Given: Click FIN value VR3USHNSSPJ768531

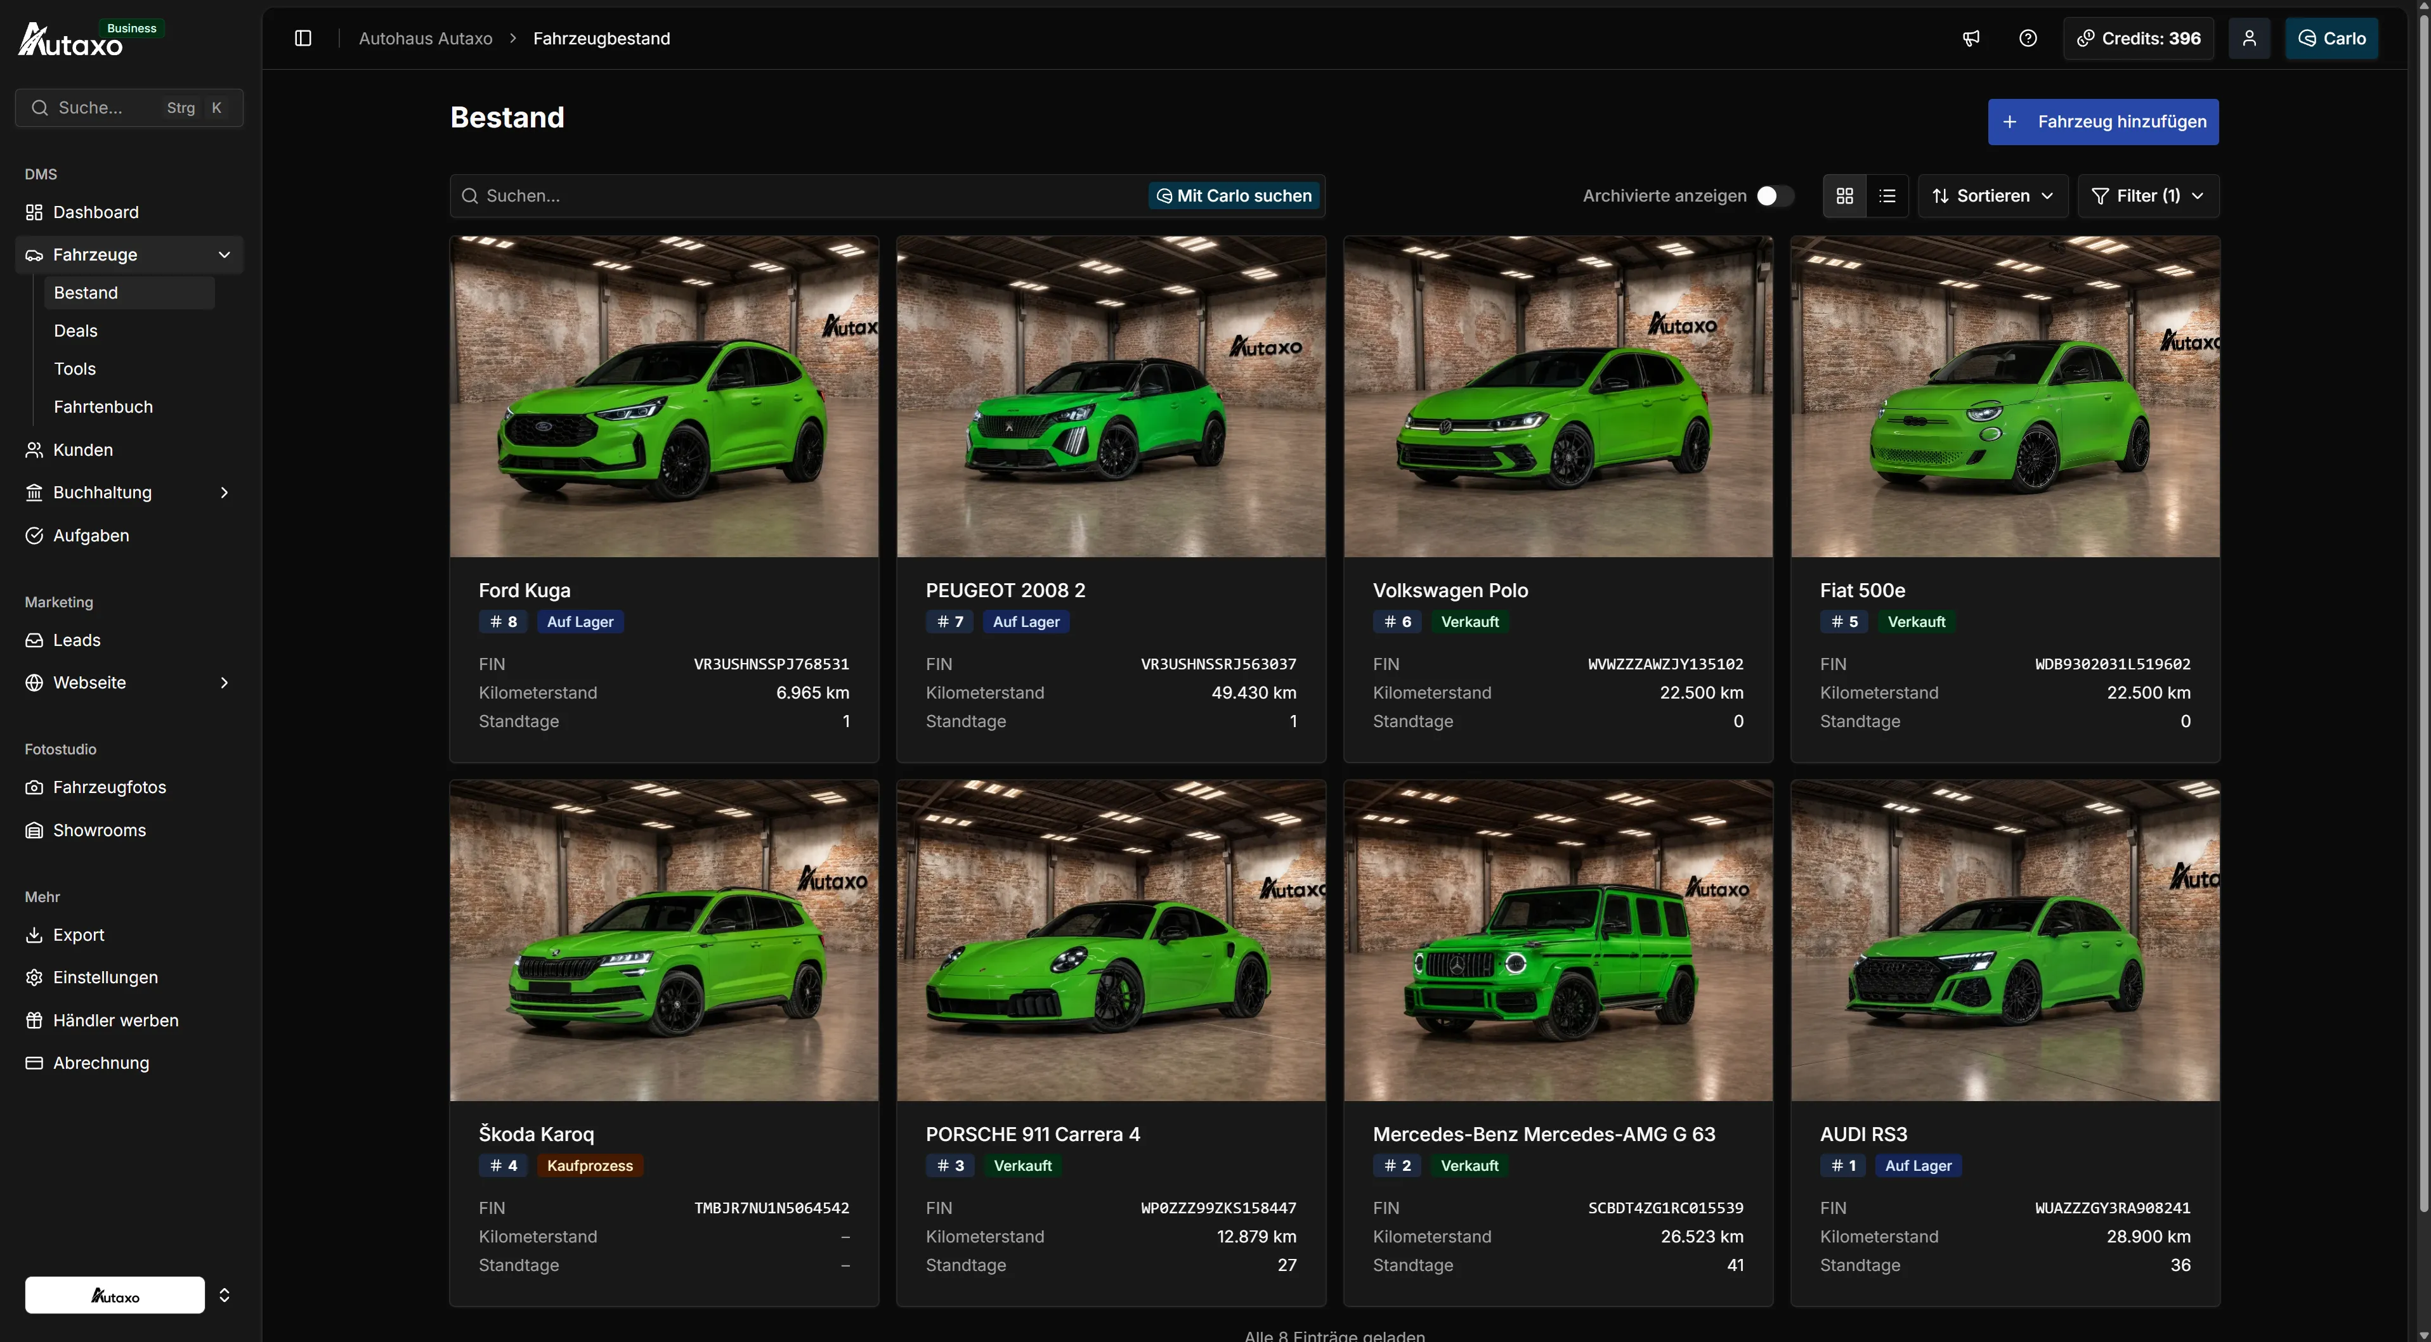Looking at the screenshot, I should click(x=772, y=664).
